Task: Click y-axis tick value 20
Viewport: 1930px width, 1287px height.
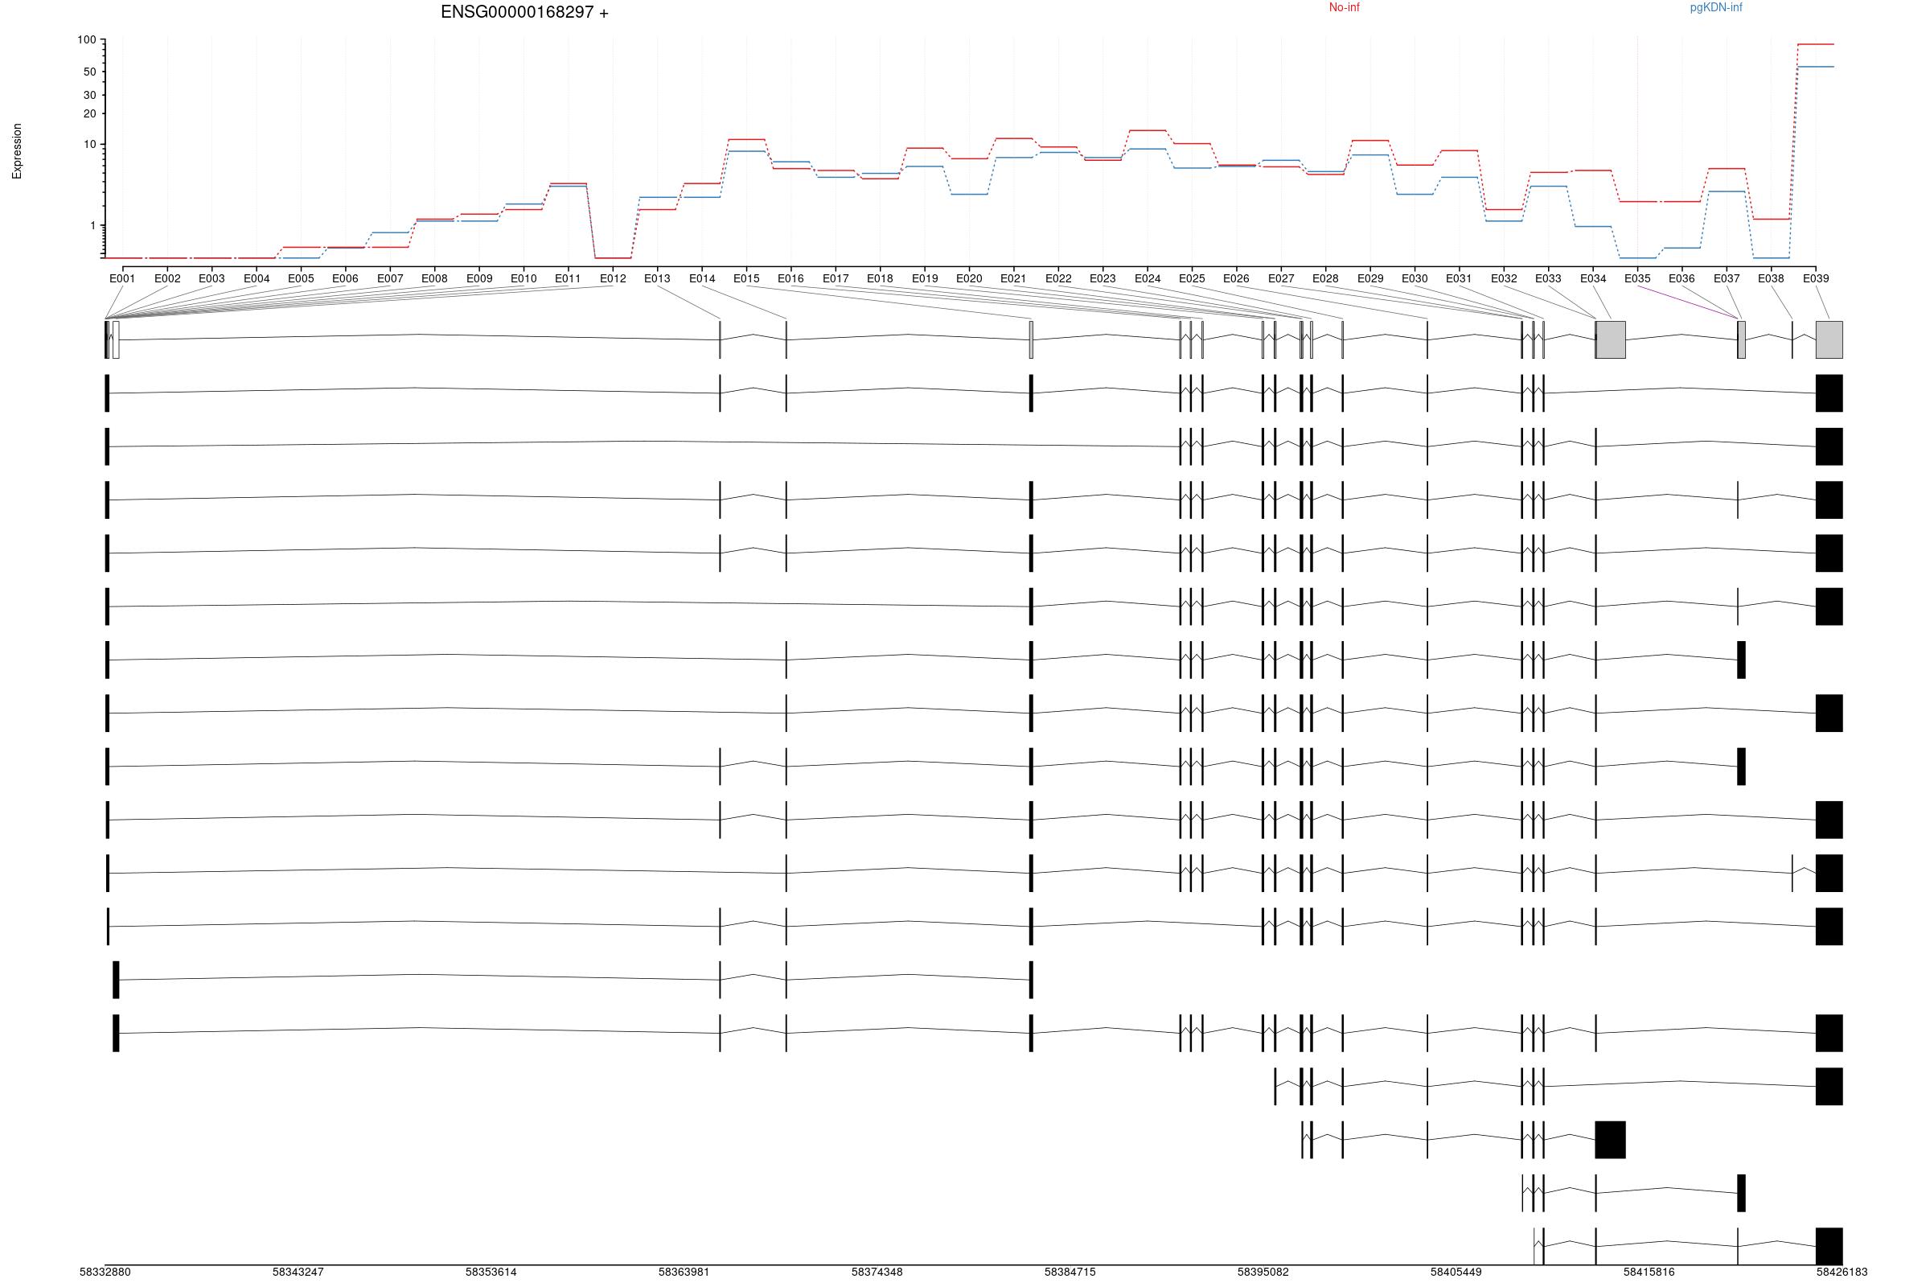Action: pos(90,113)
